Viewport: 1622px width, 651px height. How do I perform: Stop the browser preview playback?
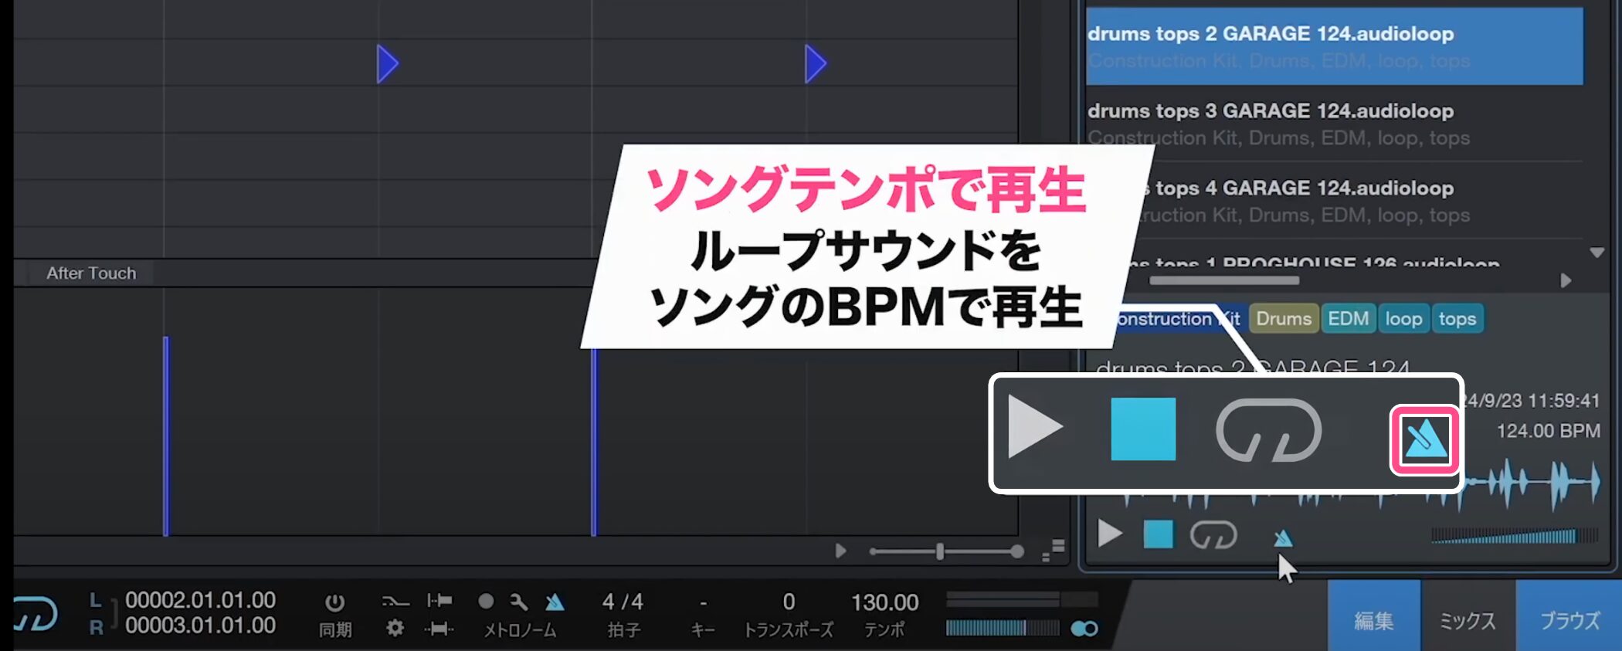click(x=1158, y=534)
